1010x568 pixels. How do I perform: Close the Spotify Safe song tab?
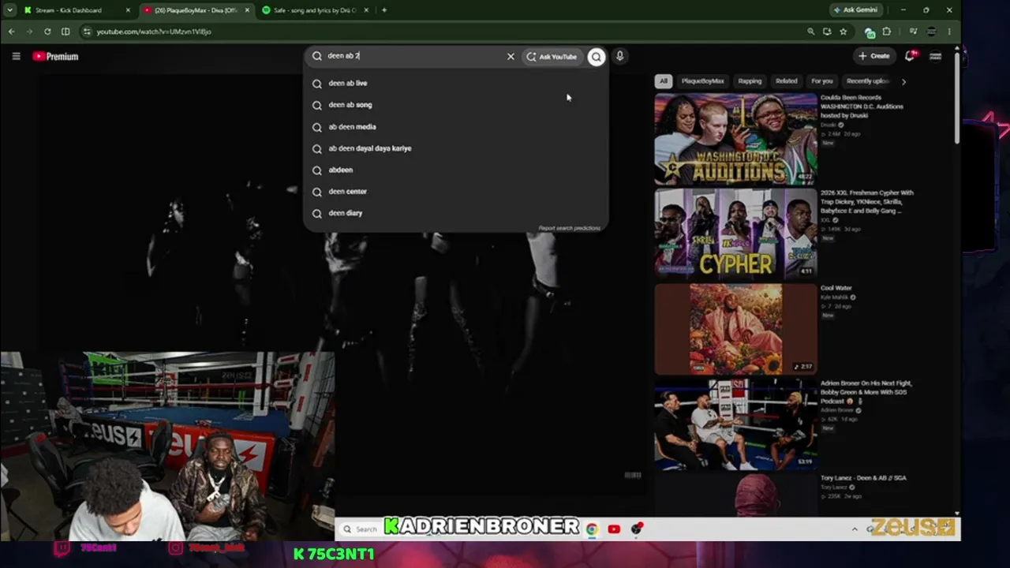point(368,10)
